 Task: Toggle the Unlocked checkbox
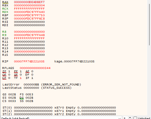point(135,118)
